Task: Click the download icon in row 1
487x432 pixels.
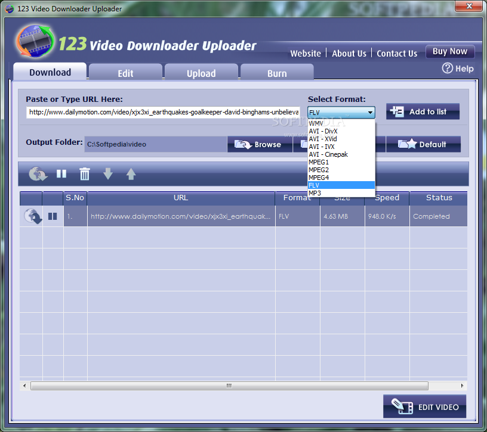Action: 33,216
